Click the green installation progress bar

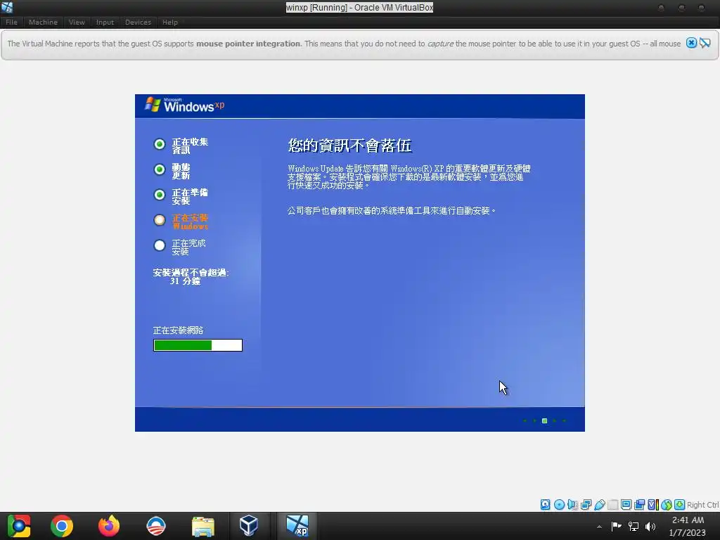tap(198, 345)
